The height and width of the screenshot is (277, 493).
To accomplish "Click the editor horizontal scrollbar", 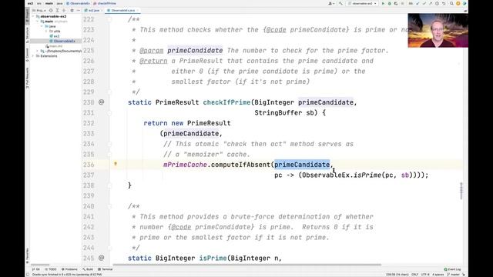I will click(x=246, y=265).
